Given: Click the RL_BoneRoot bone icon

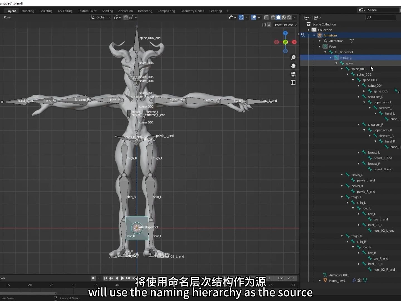Looking at the screenshot, I should pyautogui.click(x=331, y=52).
